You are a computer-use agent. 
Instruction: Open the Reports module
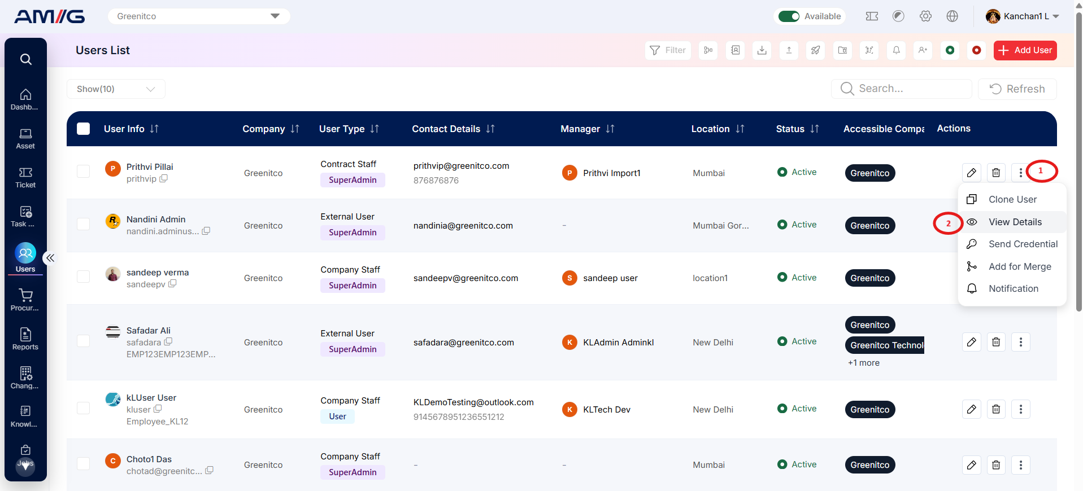click(25, 339)
